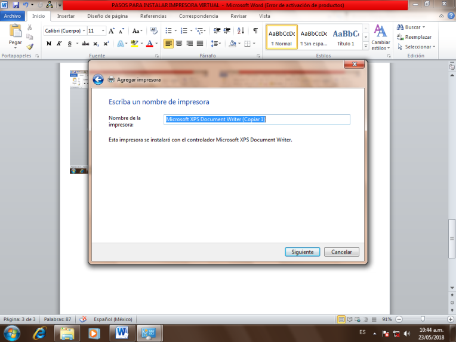The height and width of the screenshot is (342, 456).
Task: Toggle Strikethrough (abc) formatting
Action: tap(85, 44)
